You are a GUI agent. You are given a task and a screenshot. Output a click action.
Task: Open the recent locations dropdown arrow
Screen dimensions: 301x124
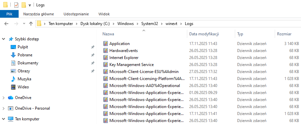(24, 24)
